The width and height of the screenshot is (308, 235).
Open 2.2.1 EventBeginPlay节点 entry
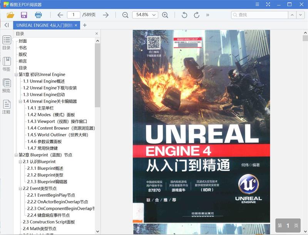click(51, 195)
